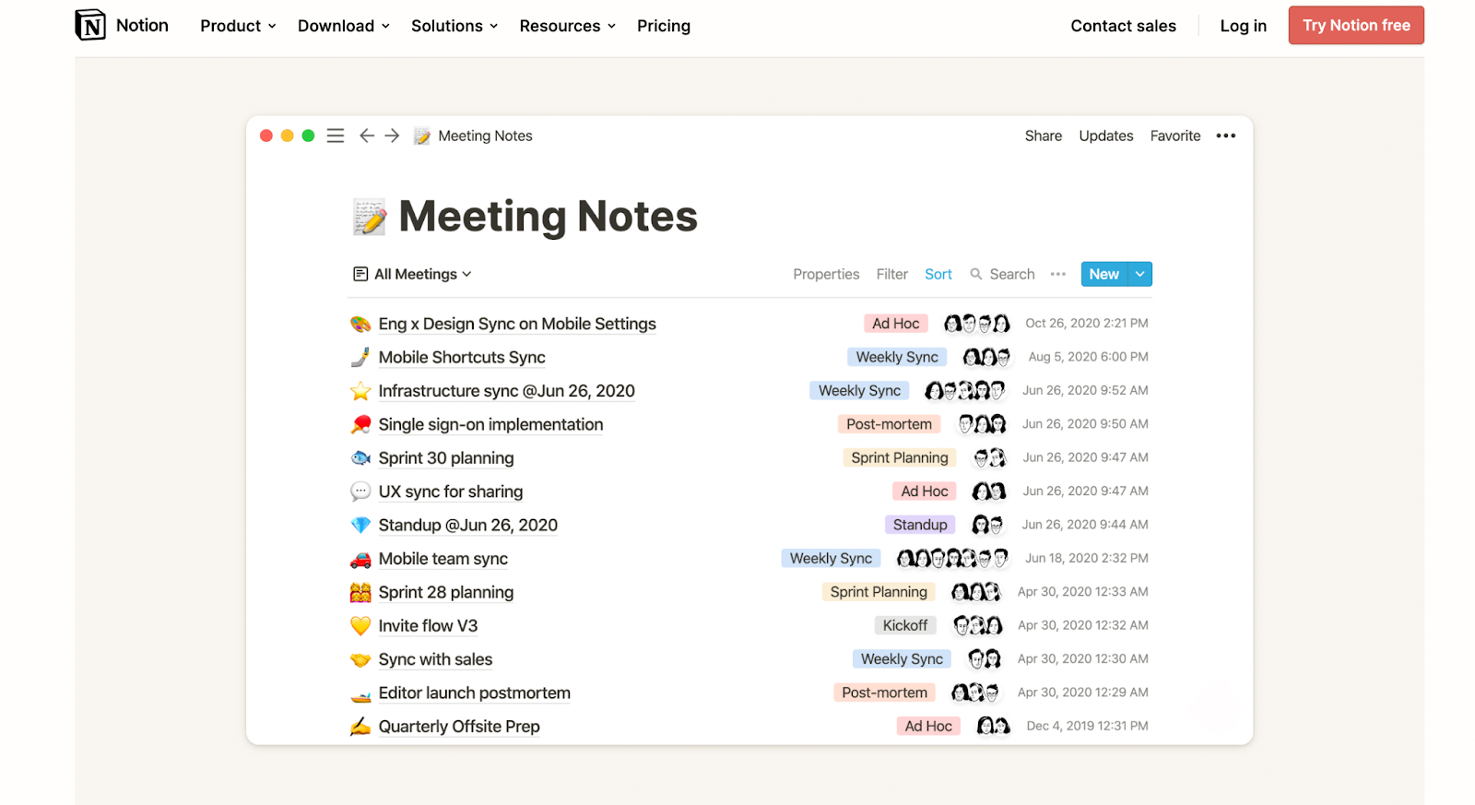The image size is (1475, 805).
Task: Open the Filter option
Action: coord(891,274)
